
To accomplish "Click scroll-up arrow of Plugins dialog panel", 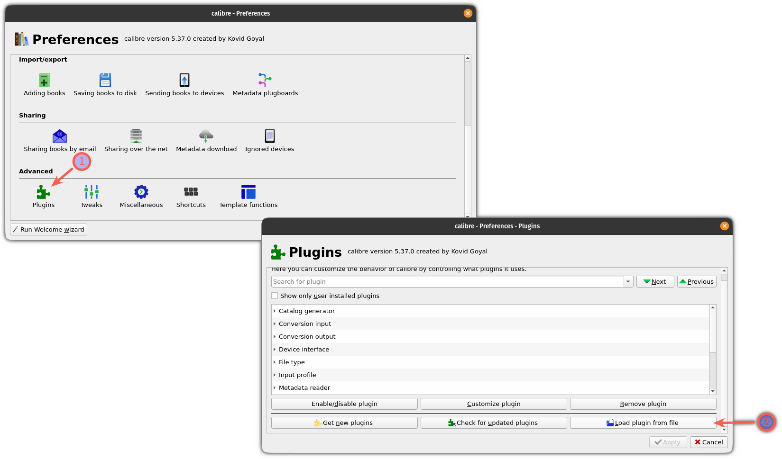I will click(x=724, y=271).
